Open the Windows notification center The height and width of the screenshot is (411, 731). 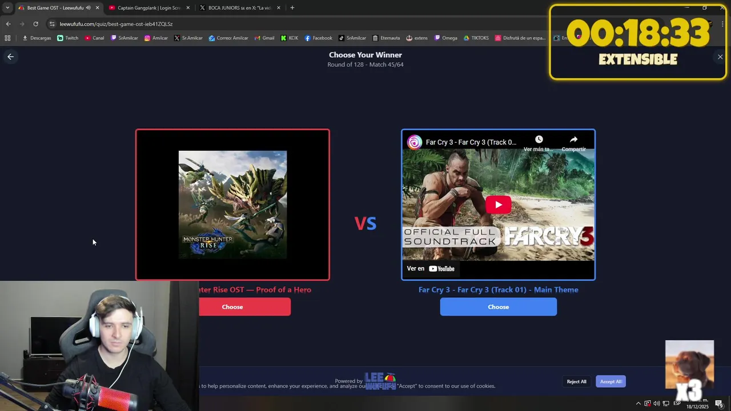tap(719, 404)
